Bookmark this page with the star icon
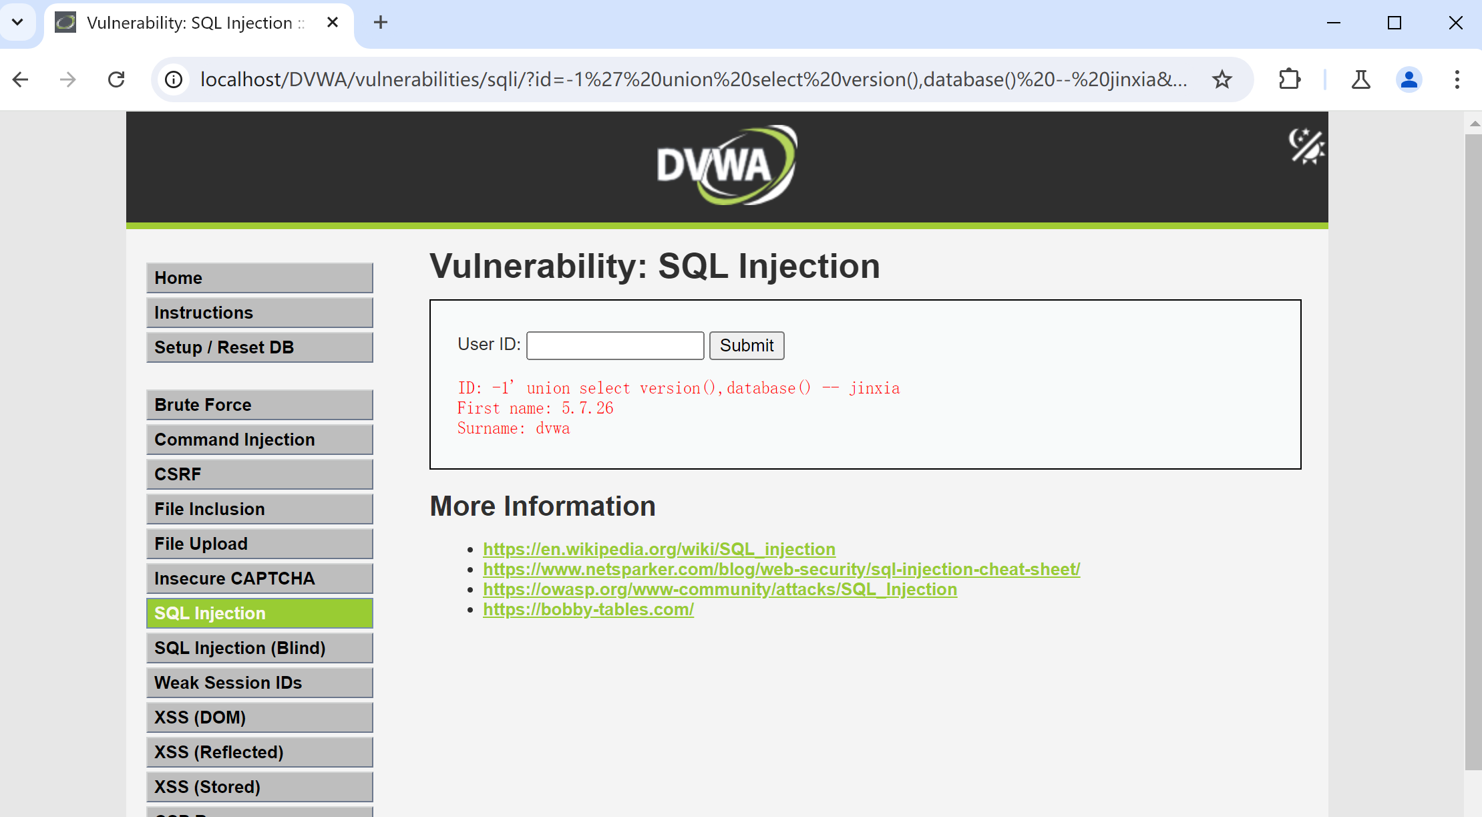This screenshot has height=817, width=1482. [x=1222, y=79]
